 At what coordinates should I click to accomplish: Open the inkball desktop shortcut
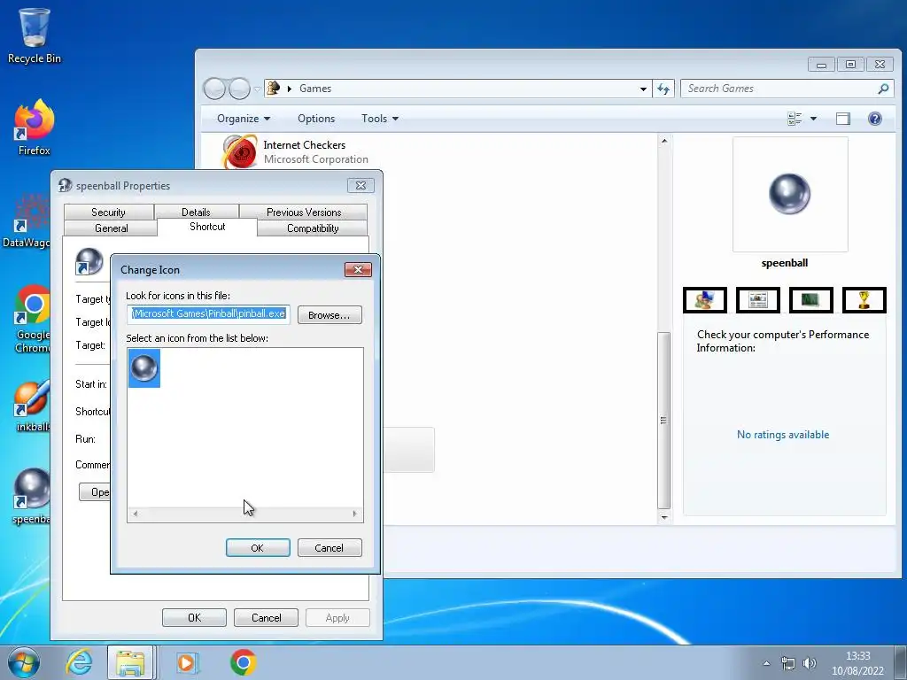coord(33,406)
